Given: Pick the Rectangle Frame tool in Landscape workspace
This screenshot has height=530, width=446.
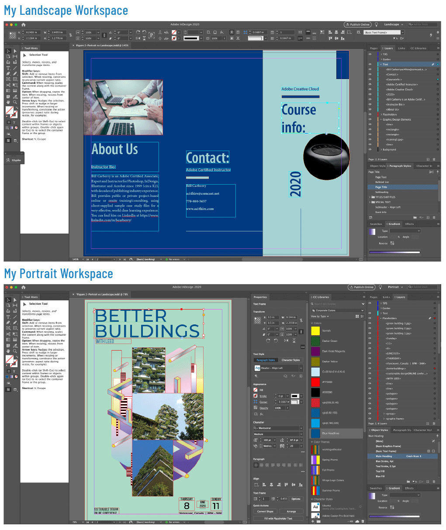Looking at the screenshot, I should pos(8,79).
